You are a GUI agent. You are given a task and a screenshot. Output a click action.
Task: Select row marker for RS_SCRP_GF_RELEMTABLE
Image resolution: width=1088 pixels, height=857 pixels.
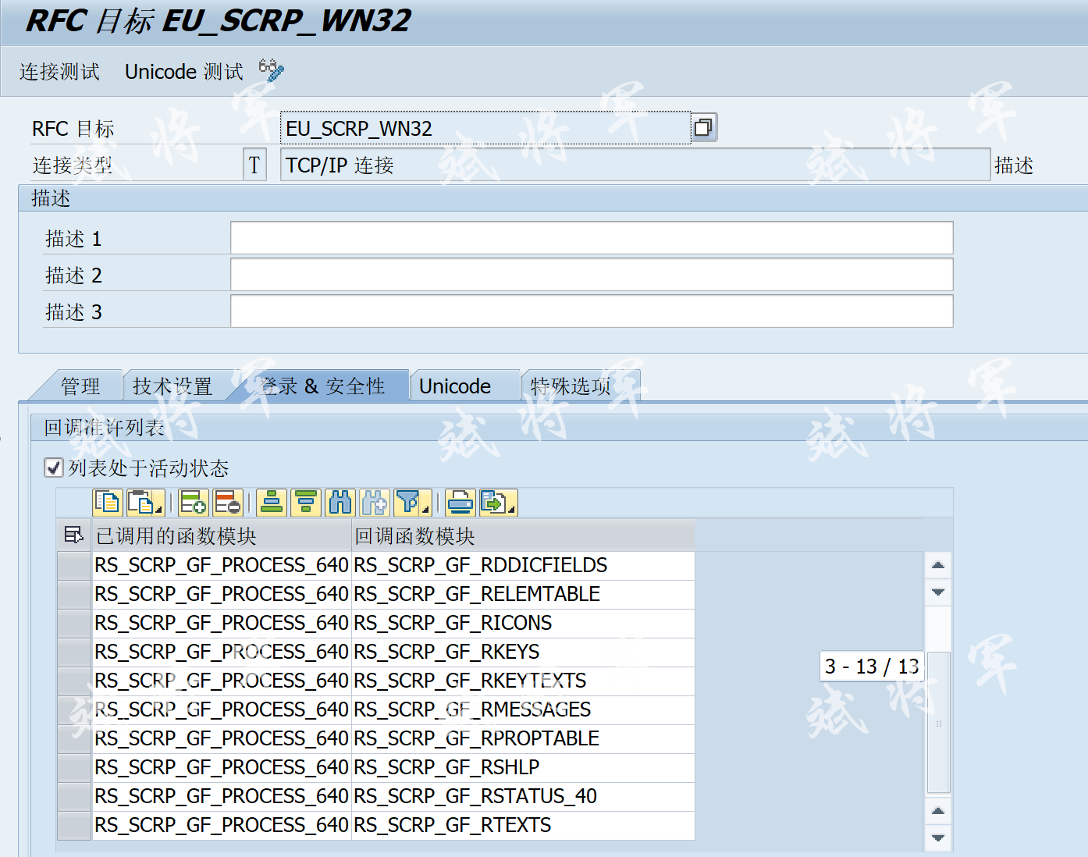click(x=74, y=594)
